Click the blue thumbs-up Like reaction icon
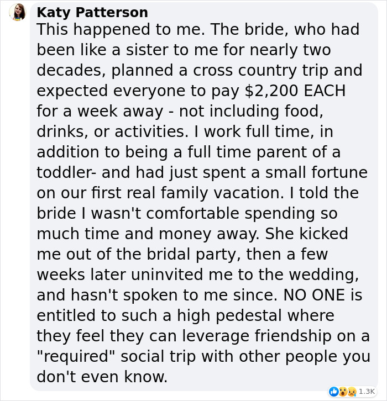Image resolution: width=387 pixels, height=401 pixels. [x=333, y=392]
